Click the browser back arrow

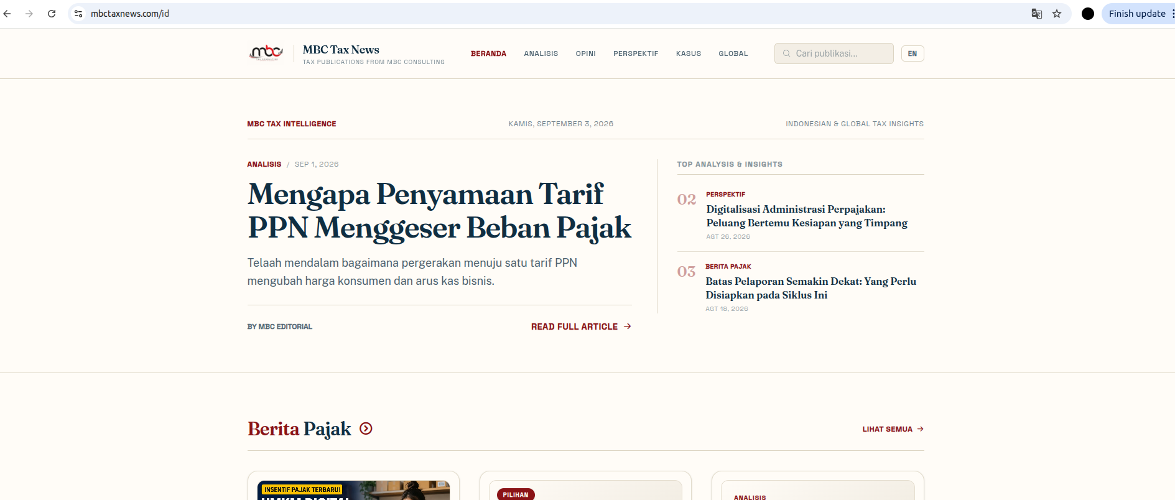point(7,14)
